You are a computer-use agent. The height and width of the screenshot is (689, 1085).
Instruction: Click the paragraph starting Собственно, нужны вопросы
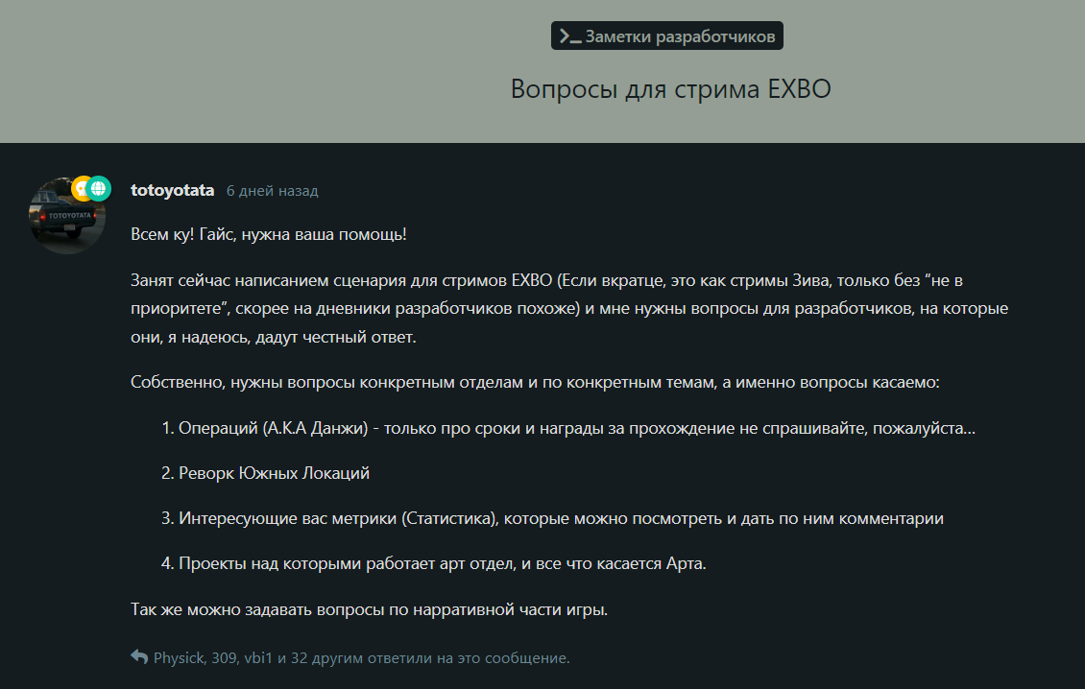(x=535, y=382)
